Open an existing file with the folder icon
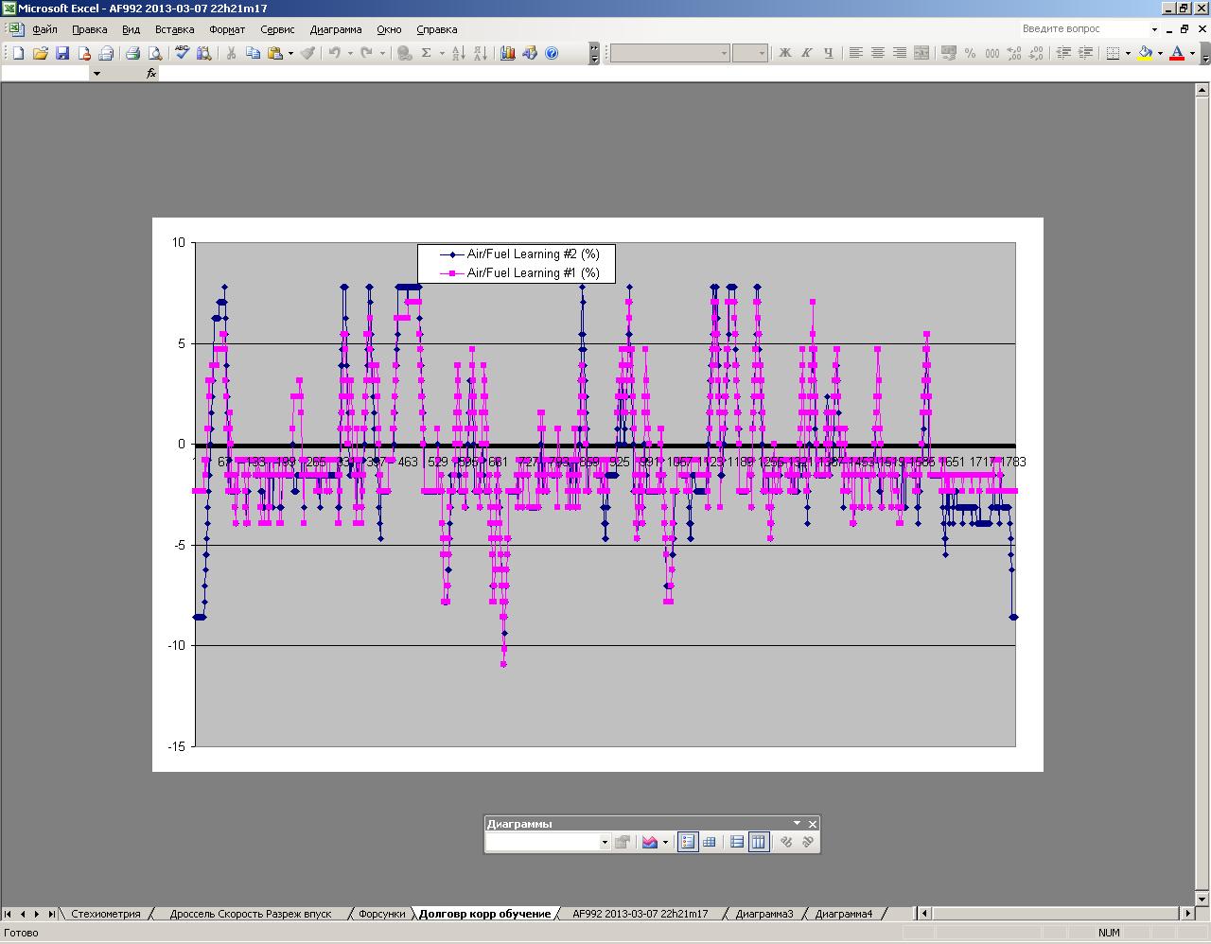This screenshot has width=1211, height=944. (x=40, y=53)
